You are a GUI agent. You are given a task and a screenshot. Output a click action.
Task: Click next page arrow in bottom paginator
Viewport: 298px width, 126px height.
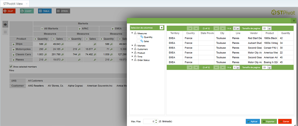[x=216, y=68]
